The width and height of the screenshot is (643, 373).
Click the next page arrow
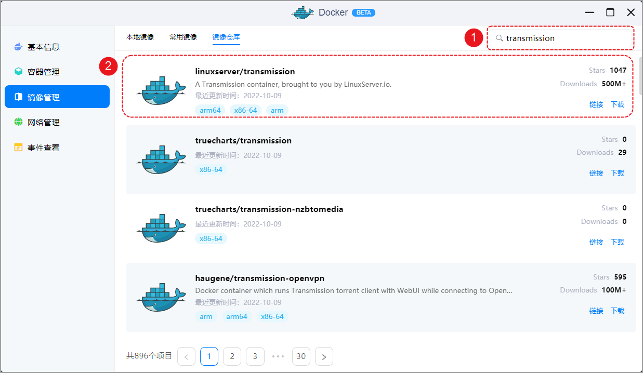[x=324, y=356]
